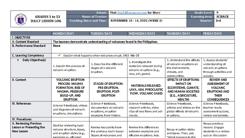
Task: Click the 'Daily Objective(s)' bullet label
Action: pos(34,60)
